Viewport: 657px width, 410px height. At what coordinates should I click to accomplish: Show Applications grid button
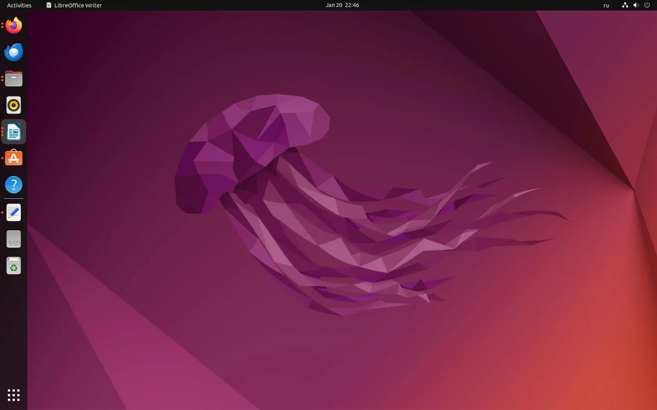[x=14, y=395]
